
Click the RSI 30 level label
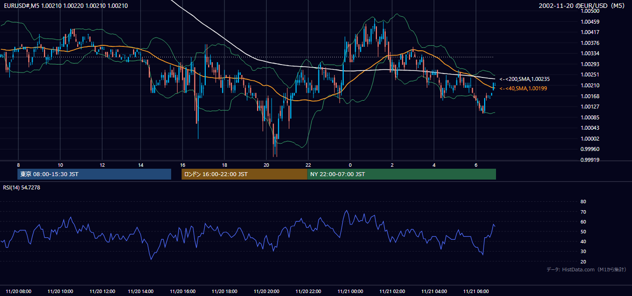pyautogui.click(x=583, y=252)
